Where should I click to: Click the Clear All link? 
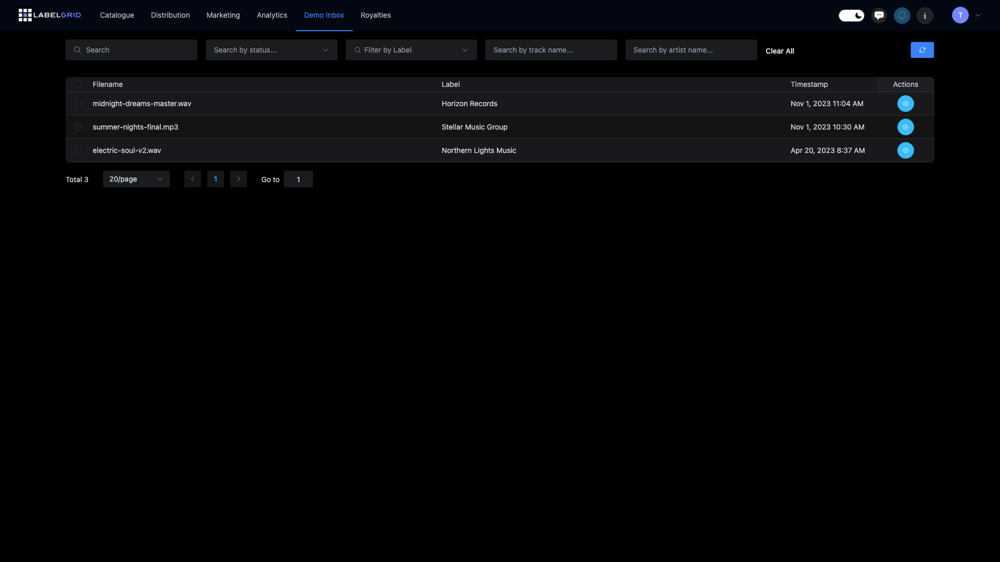pyautogui.click(x=780, y=51)
